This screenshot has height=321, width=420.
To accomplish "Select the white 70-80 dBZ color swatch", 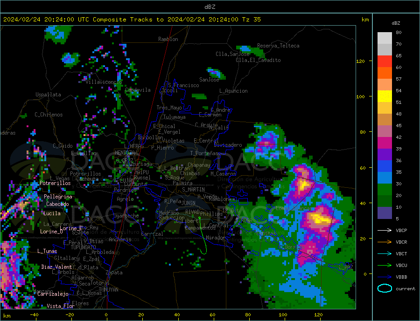I will 385,38.
